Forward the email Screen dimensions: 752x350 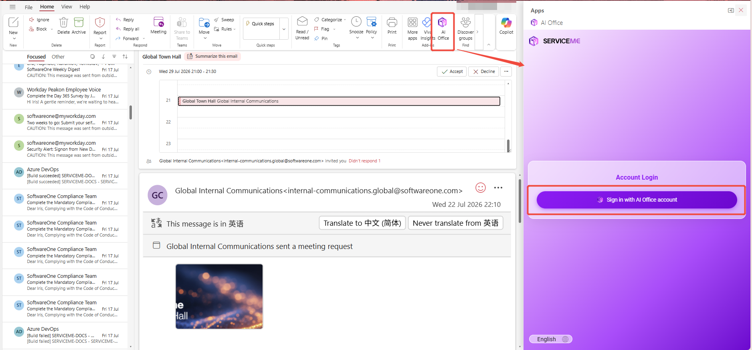[x=127, y=38]
